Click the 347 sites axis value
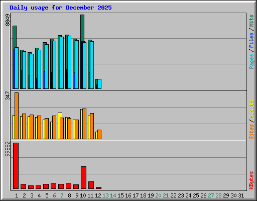The height and width of the screenshot is (201, 257). pos(8,95)
